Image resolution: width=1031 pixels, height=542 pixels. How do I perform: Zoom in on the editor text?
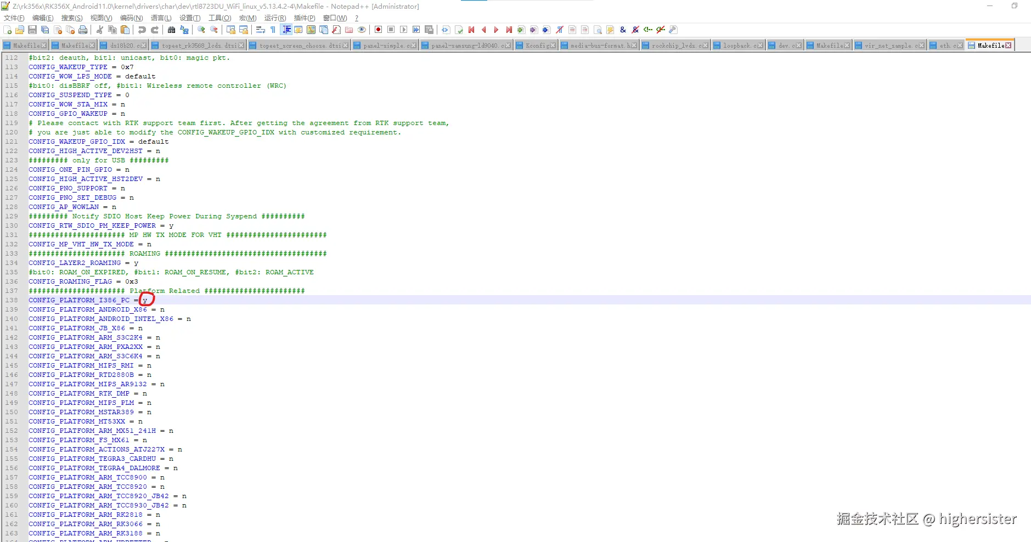[201, 30]
